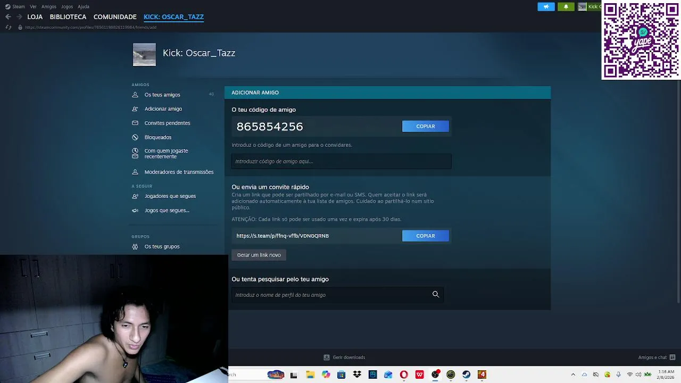Click the friend code input field
This screenshot has height=383, width=681.
point(342,161)
